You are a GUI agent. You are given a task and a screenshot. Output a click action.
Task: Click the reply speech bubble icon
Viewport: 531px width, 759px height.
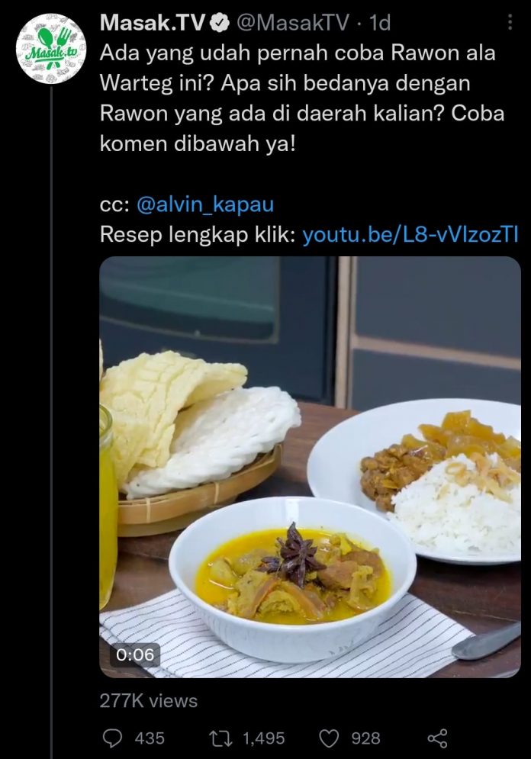(113, 738)
